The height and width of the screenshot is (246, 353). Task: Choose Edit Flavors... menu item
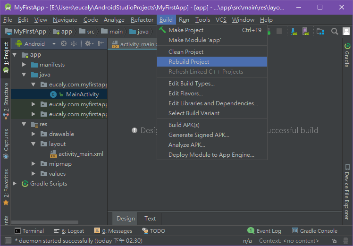(212, 93)
